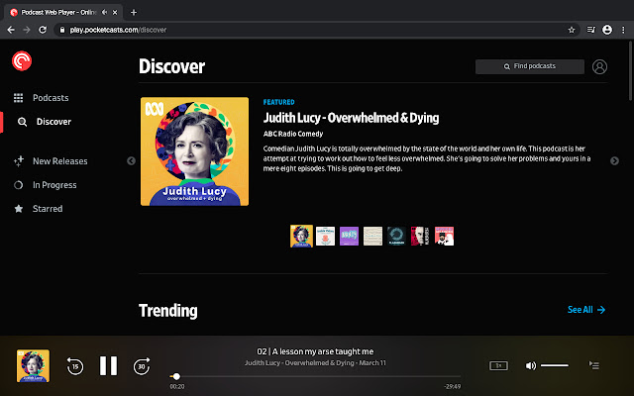Select Discover in the sidebar
634x396 pixels.
point(53,122)
